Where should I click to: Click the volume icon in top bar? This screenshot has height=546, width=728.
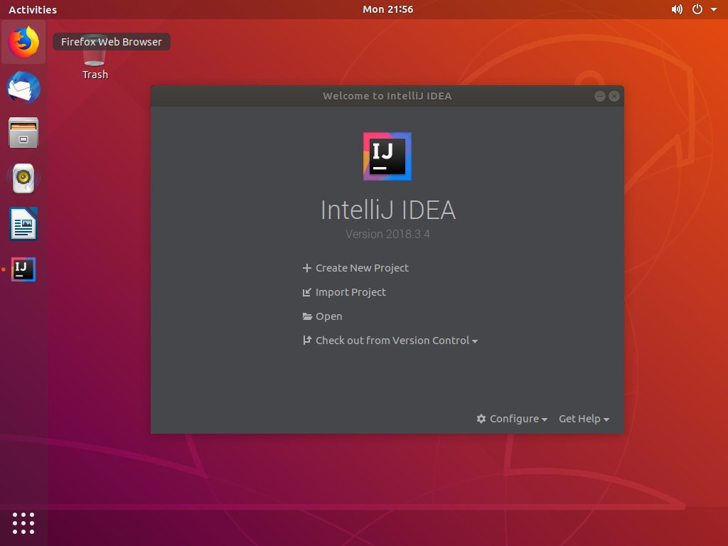(676, 10)
